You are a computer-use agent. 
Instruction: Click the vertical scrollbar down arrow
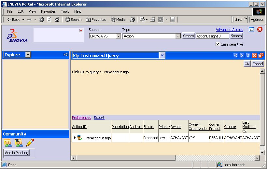[x=262, y=153]
